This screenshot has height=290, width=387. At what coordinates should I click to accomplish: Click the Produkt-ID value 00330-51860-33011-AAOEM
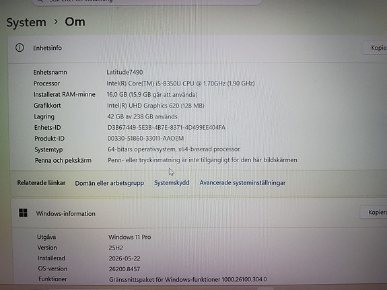[145, 139]
